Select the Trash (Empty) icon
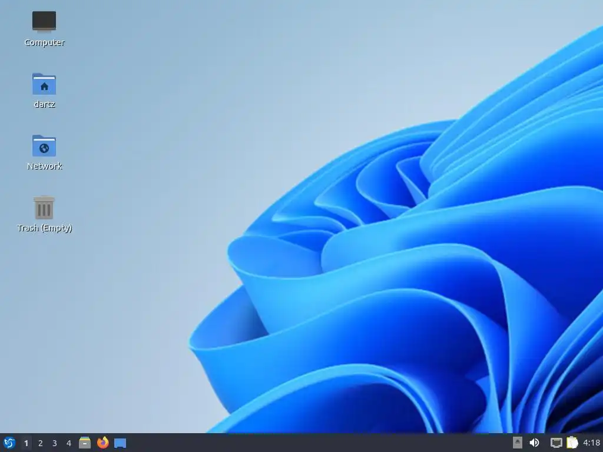This screenshot has width=603, height=452. 44,208
